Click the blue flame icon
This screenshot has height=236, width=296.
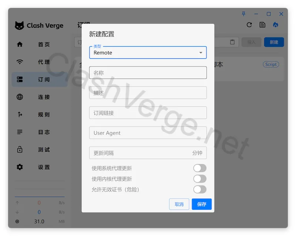coord(276,25)
